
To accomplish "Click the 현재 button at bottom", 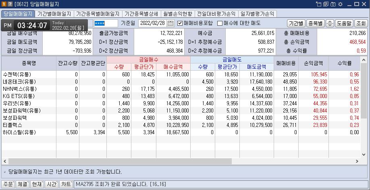I will [x=37, y=184].
